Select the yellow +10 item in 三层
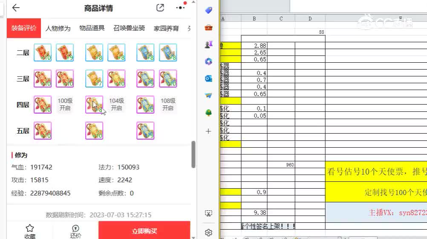This screenshot has width=427, height=239. pyautogui.click(x=117, y=79)
